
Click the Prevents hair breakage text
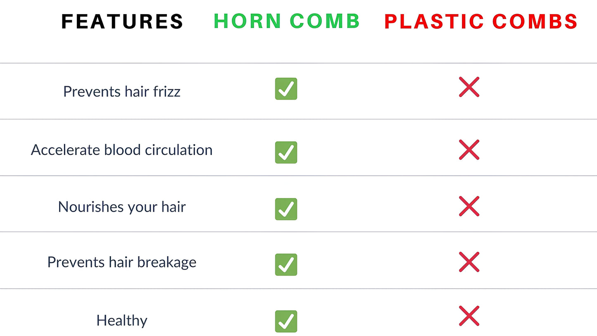click(122, 262)
